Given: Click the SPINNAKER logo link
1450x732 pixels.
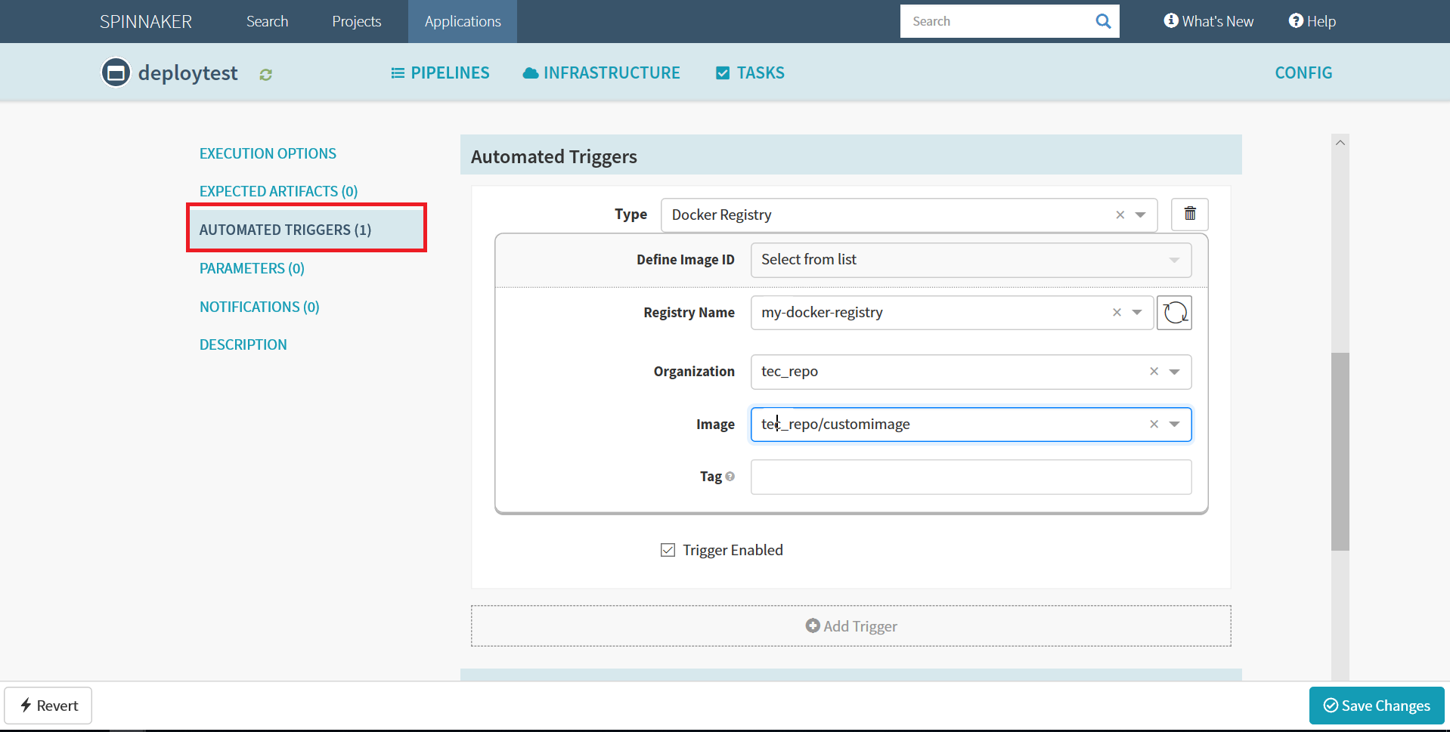Looking at the screenshot, I should (146, 21).
